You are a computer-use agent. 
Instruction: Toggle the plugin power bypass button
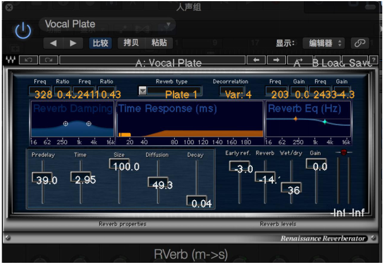coord(23,30)
